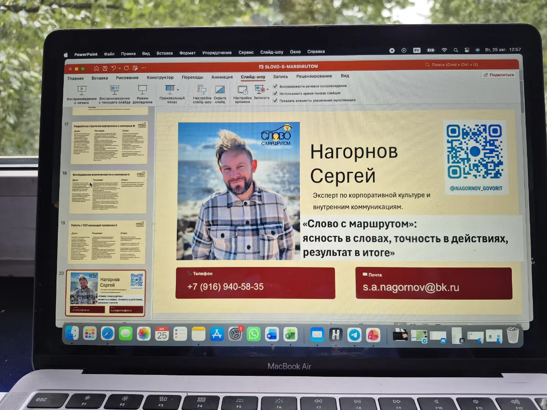
Task: Switch to the Главная ribbon tab
Action: pos(76,78)
